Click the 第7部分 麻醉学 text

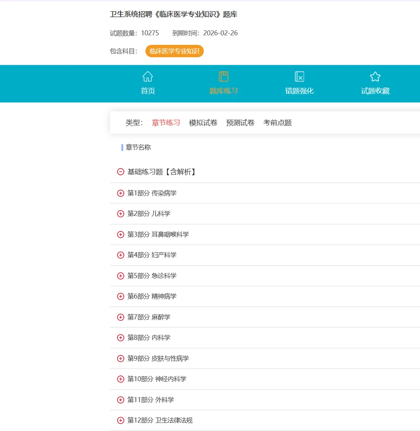click(149, 317)
